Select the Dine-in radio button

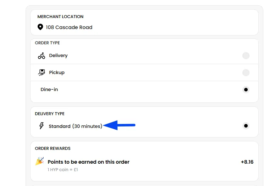click(x=246, y=90)
